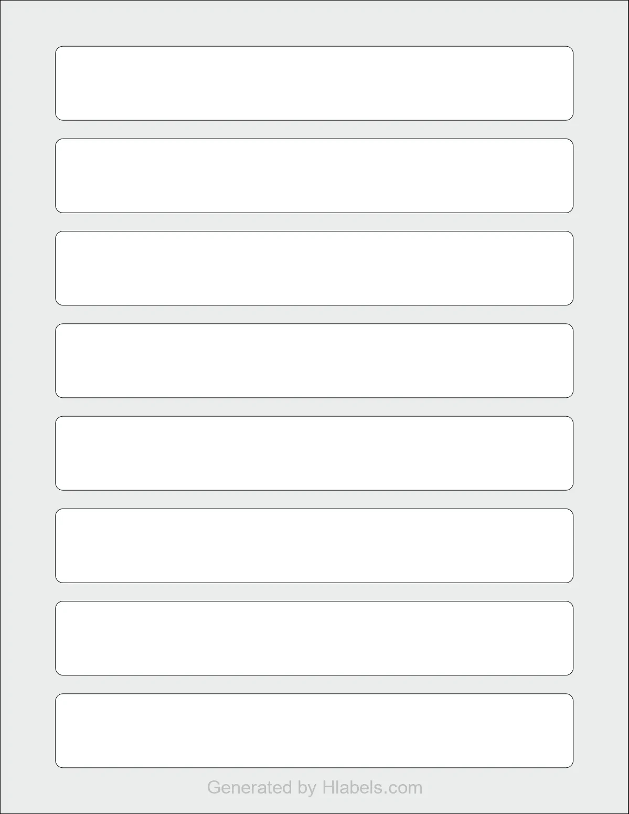This screenshot has width=629, height=814.
Task: Select the sixth label from the top
Action: [x=314, y=545]
